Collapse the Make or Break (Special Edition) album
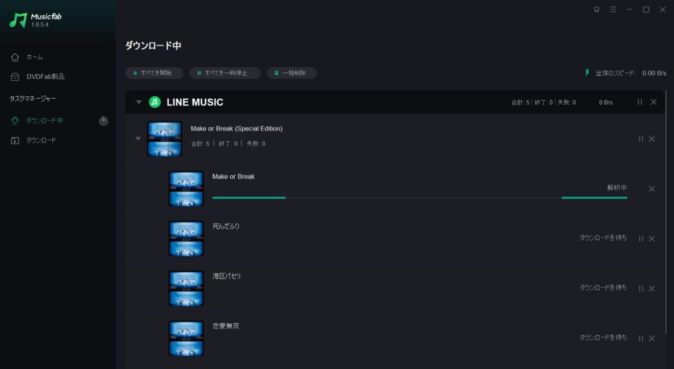Screen dimensions: 674x369 tap(138, 139)
